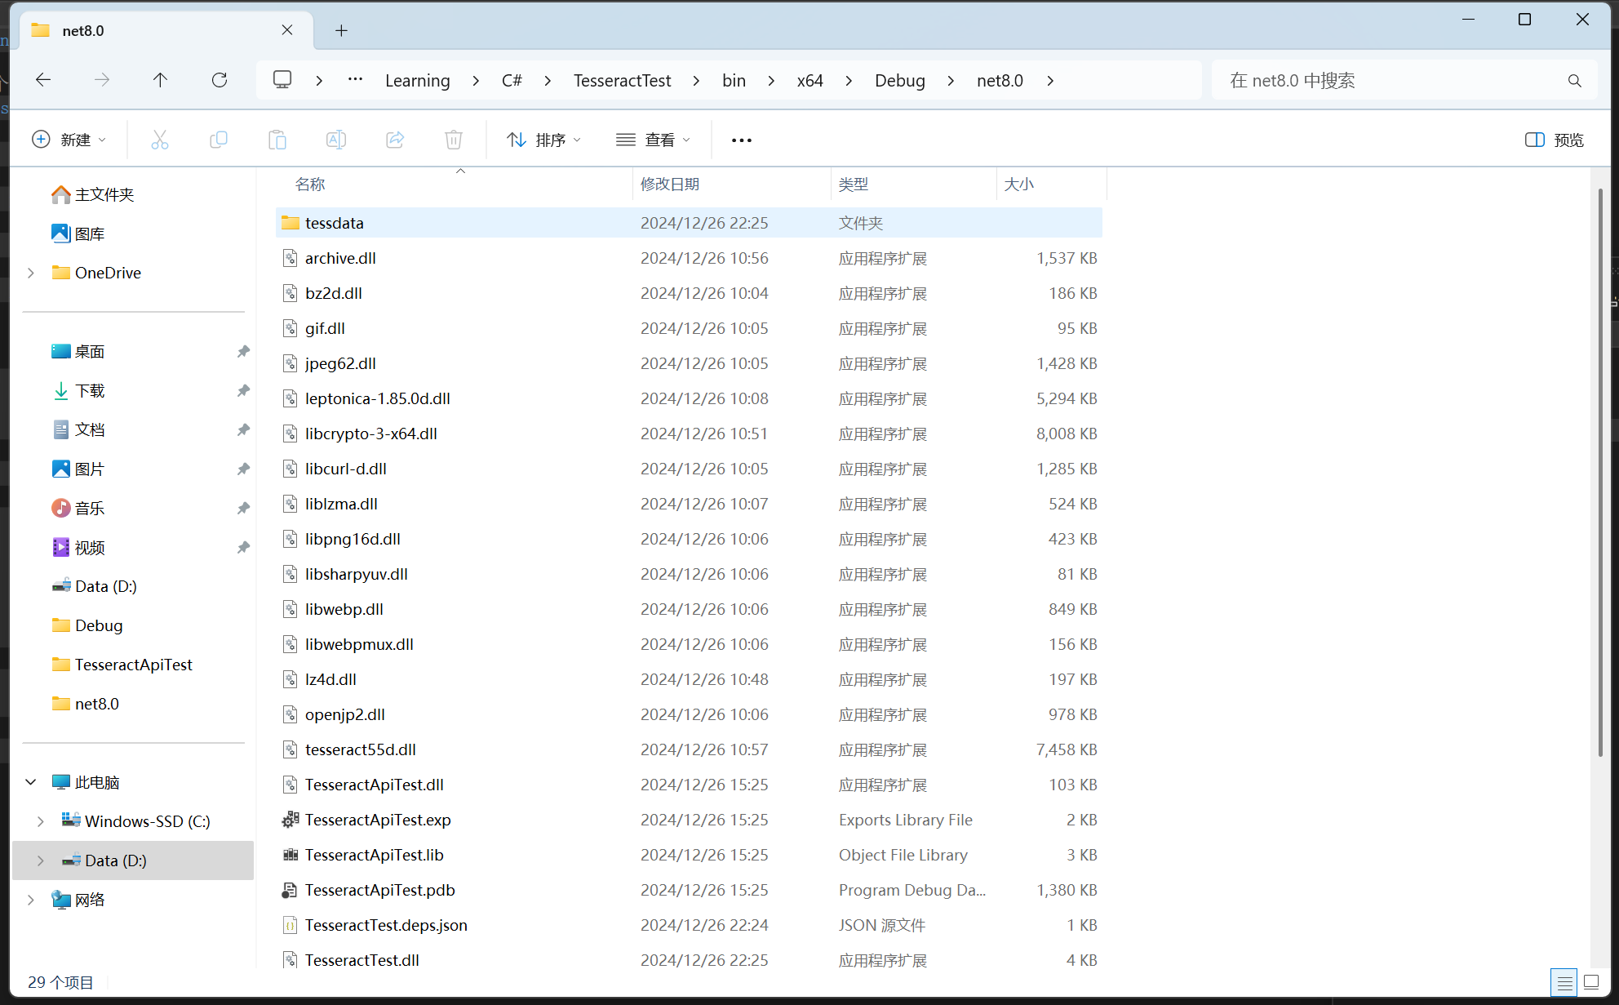Viewport: 1619px width, 1005px height.
Task: Select the tessdata folder
Action: coord(689,223)
